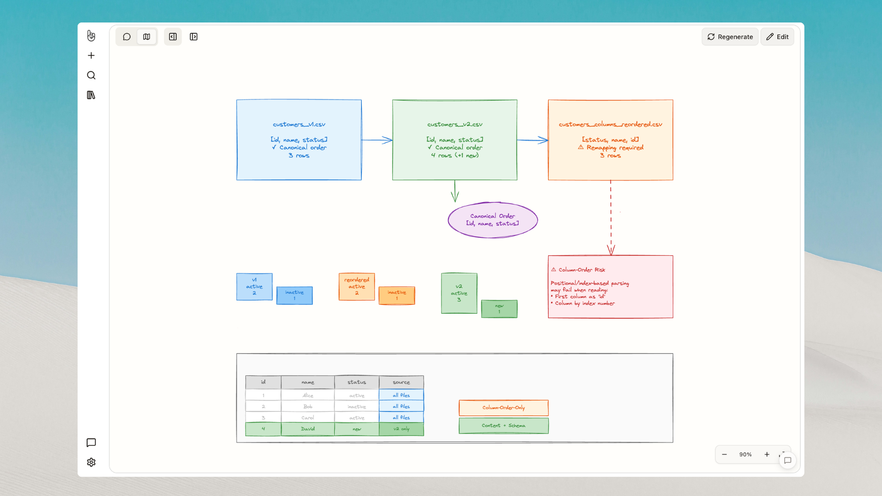Click the 'source' table header
The height and width of the screenshot is (496, 882).
(x=401, y=382)
